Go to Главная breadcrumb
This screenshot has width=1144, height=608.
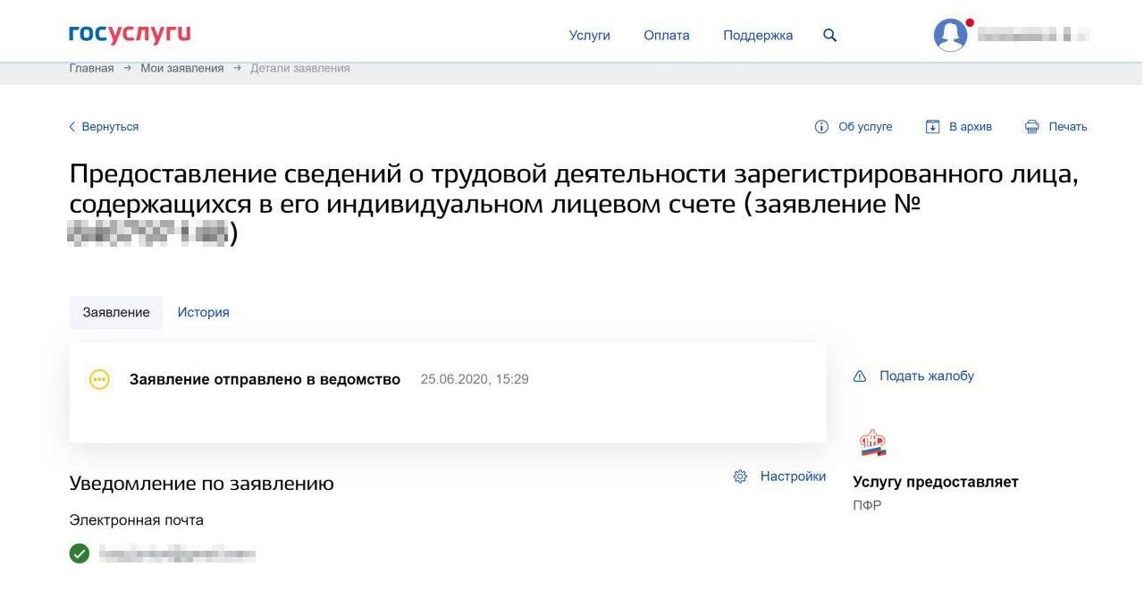click(91, 68)
